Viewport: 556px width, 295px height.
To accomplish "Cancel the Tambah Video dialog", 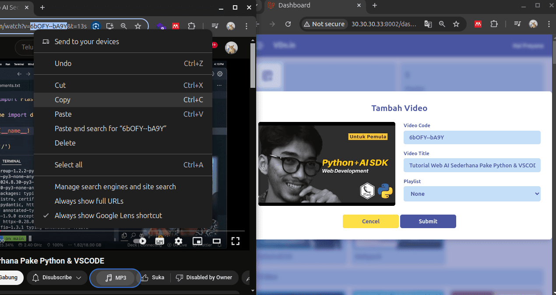I will pos(370,221).
